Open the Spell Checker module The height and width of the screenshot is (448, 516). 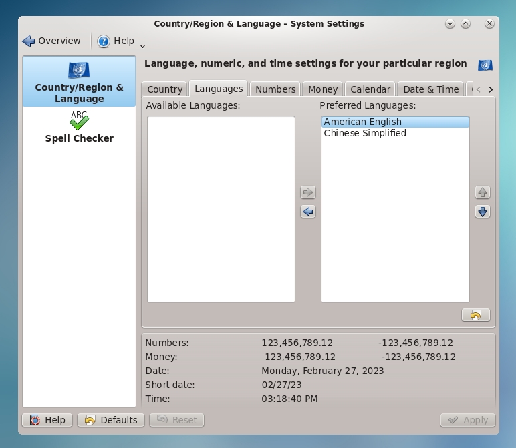pos(79,128)
